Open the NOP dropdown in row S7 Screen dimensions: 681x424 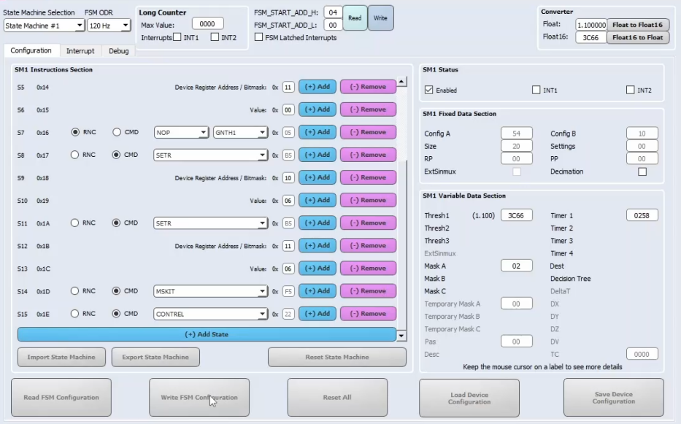[x=181, y=133]
